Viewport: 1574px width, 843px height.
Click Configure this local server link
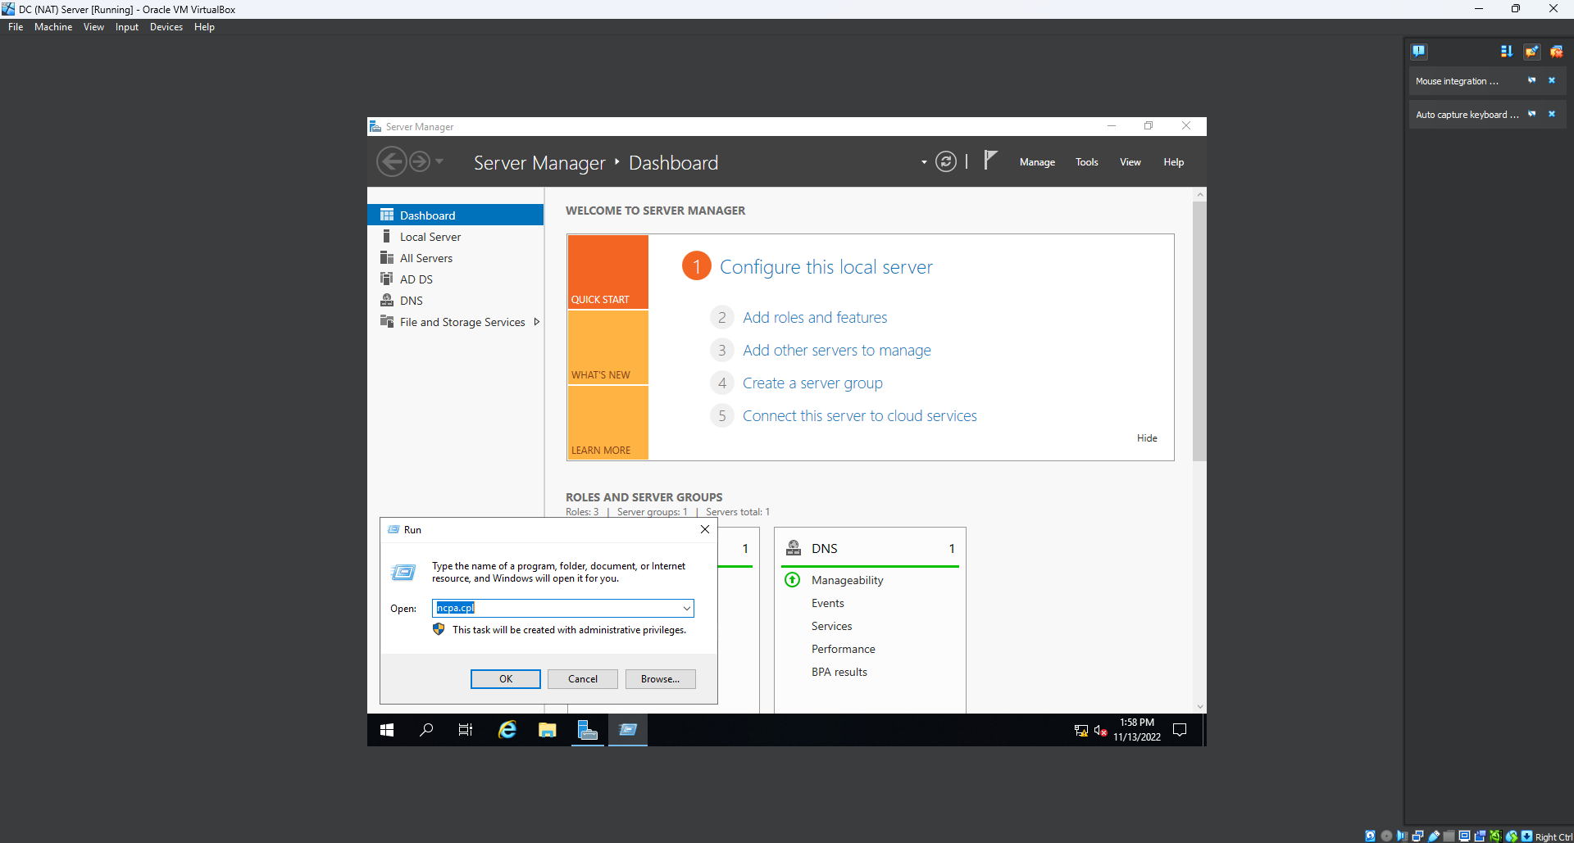pos(826,267)
